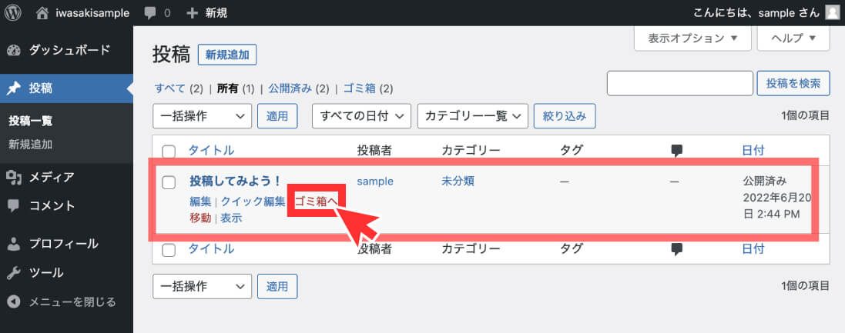Tick checkbox for 投稿してみよう！ post
This screenshot has height=333, width=845.
[x=169, y=182]
